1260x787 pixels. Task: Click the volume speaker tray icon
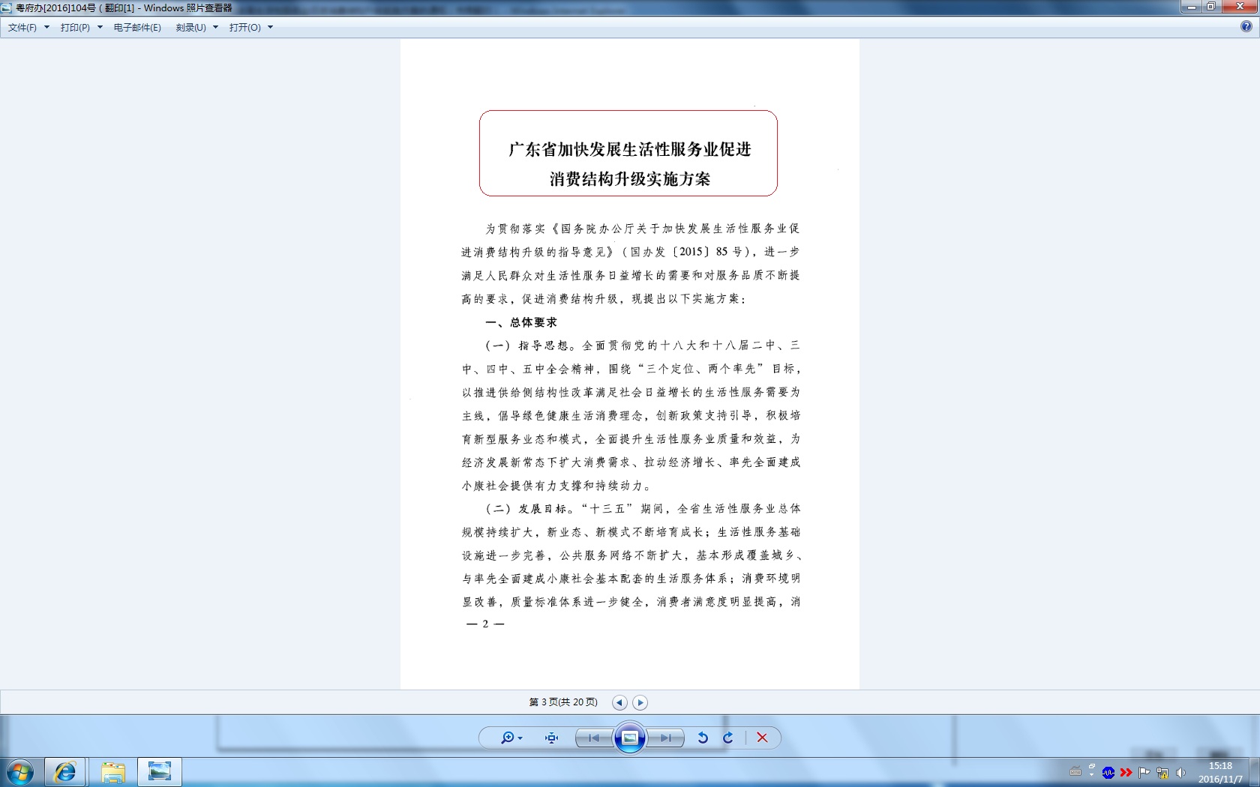pyautogui.click(x=1181, y=773)
